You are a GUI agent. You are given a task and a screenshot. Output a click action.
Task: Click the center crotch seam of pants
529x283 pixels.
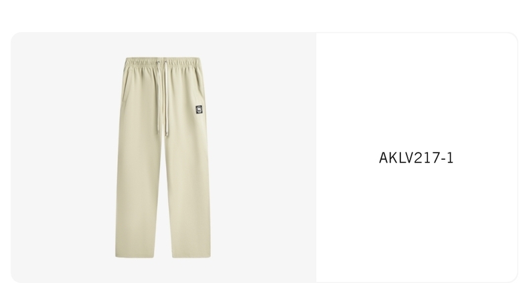[x=163, y=142]
